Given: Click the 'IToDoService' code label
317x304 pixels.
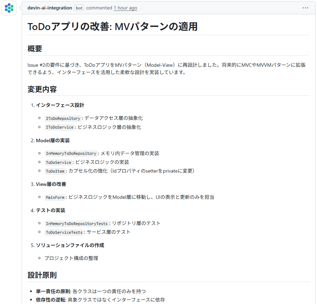Looking at the screenshot, I should [59, 127].
